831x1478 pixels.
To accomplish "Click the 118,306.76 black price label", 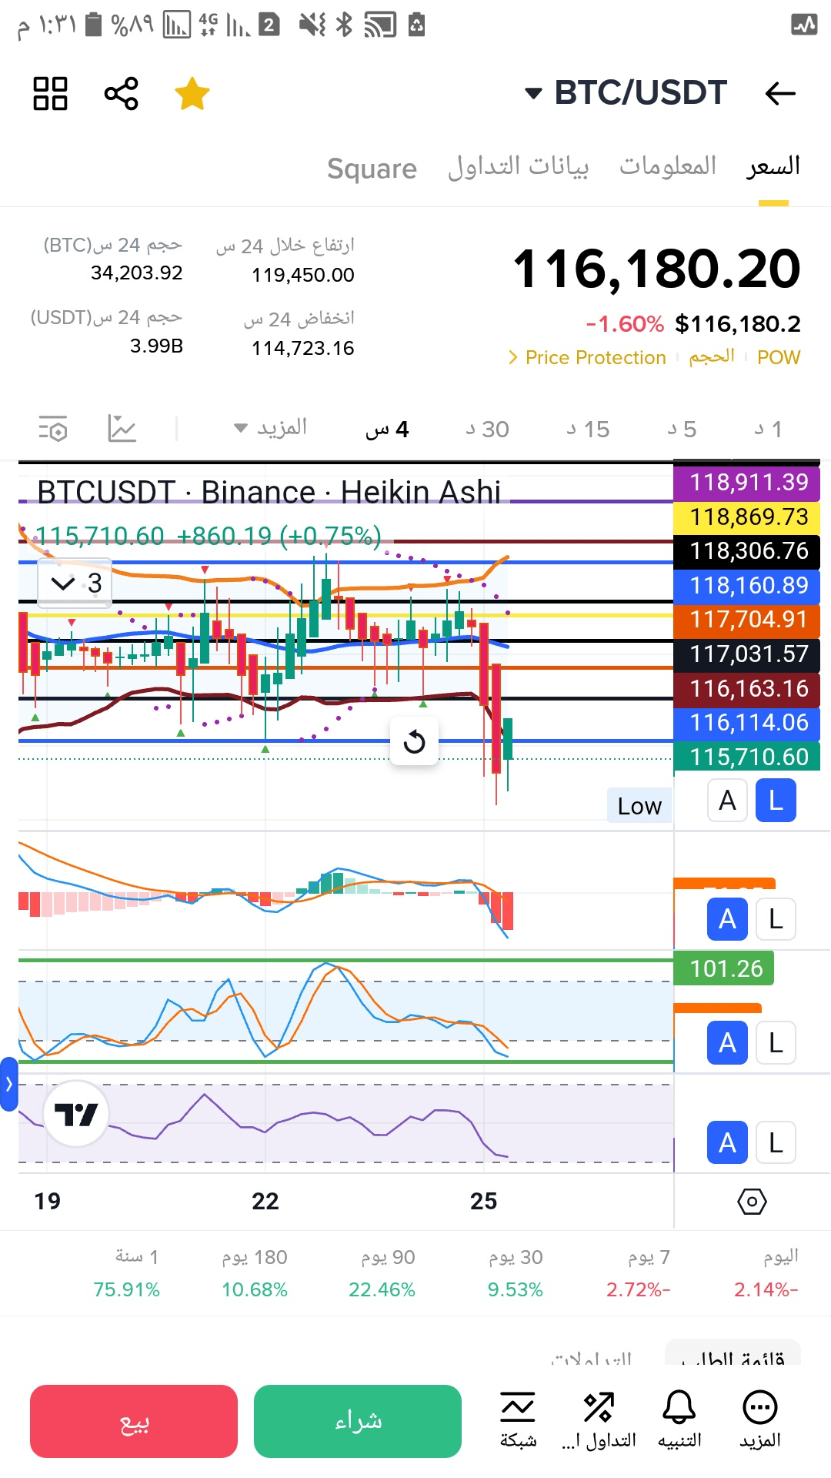I will (747, 551).
